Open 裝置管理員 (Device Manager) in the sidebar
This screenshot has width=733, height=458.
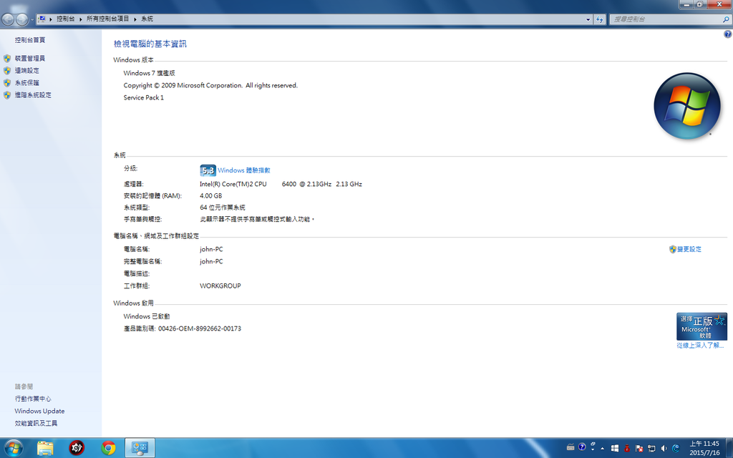29,58
